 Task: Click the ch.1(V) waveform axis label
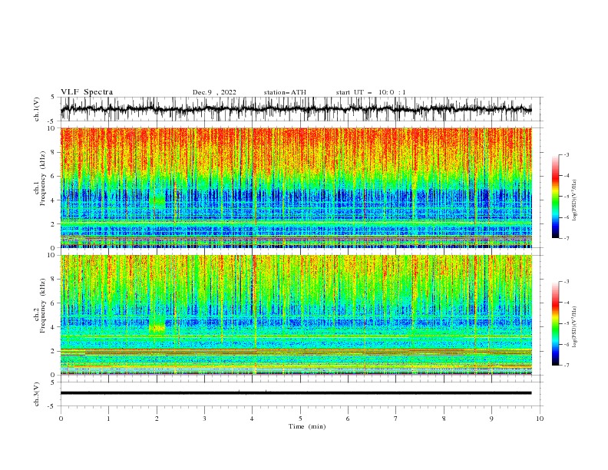37,109
